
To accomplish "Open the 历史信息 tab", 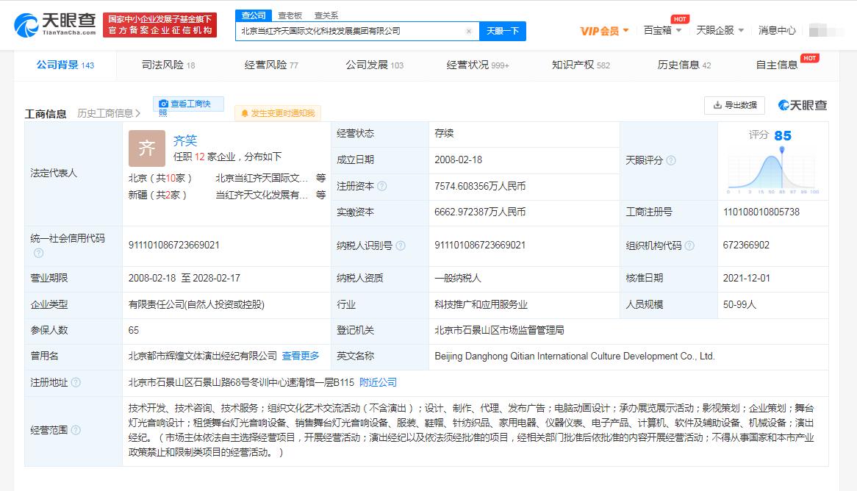I will pyautogui.click(x=684, y=65).
